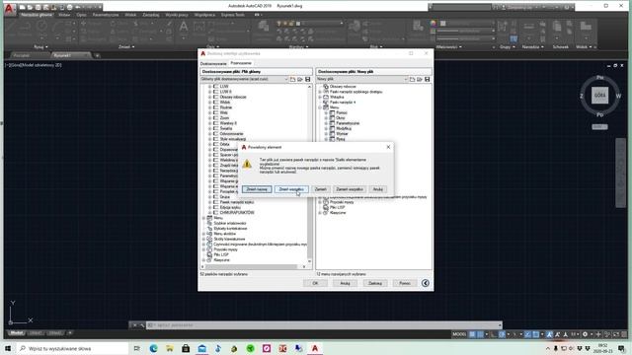Open Microsoft Edge from the taskbar
This screenshot has height=355, width=632.
click(x=154, y=348)
